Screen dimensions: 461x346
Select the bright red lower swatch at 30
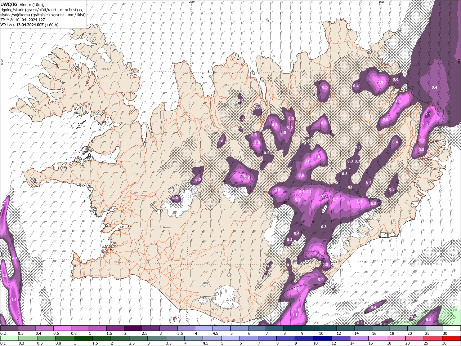[451, 338]
